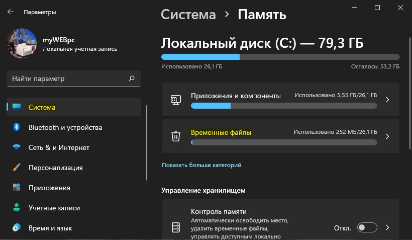This screenshot has height=240, width=412.
Task: Click 'Использовано 252 МБ/26,1 ГБ' value
Action: coord(335,132)
